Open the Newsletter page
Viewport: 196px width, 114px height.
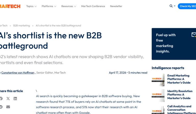[116, 6]
